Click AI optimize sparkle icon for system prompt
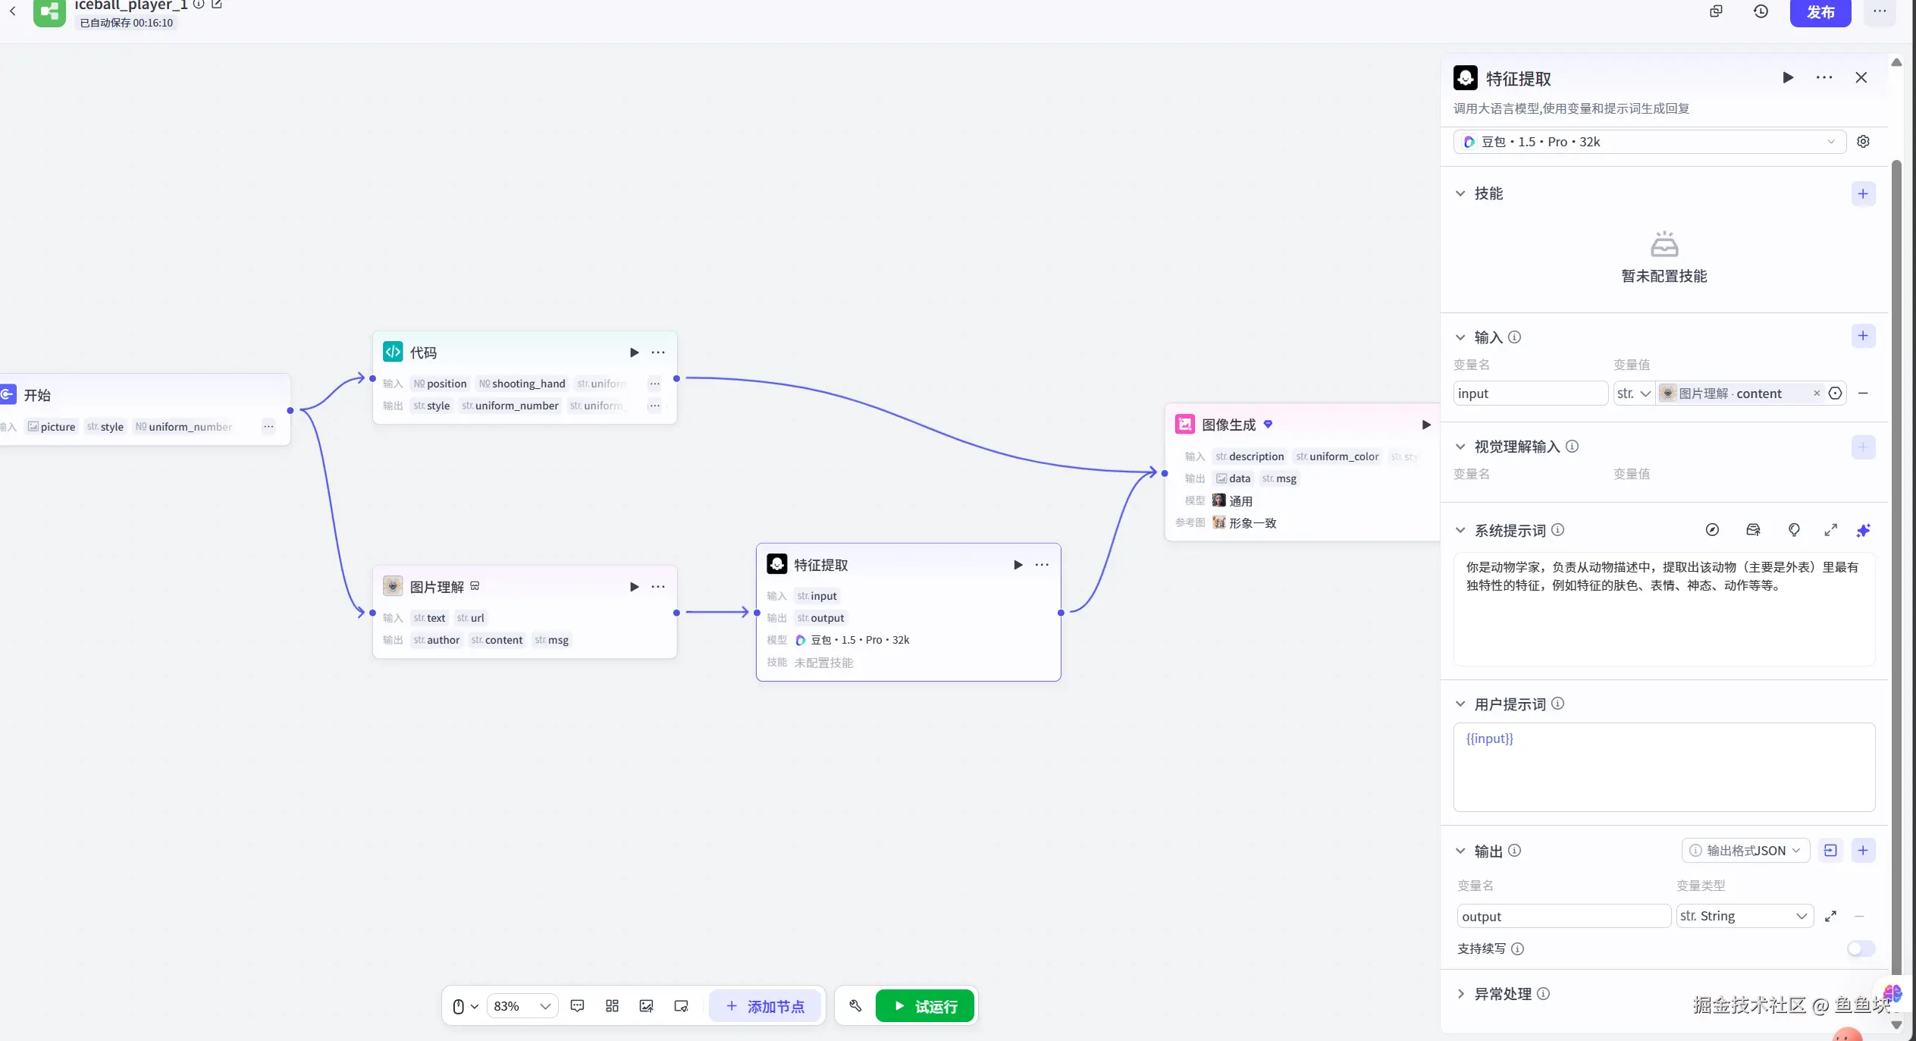Image resolution: width=1916 pixels, height=1041 pixels. pyautogui.click(x=1863, y=530)
